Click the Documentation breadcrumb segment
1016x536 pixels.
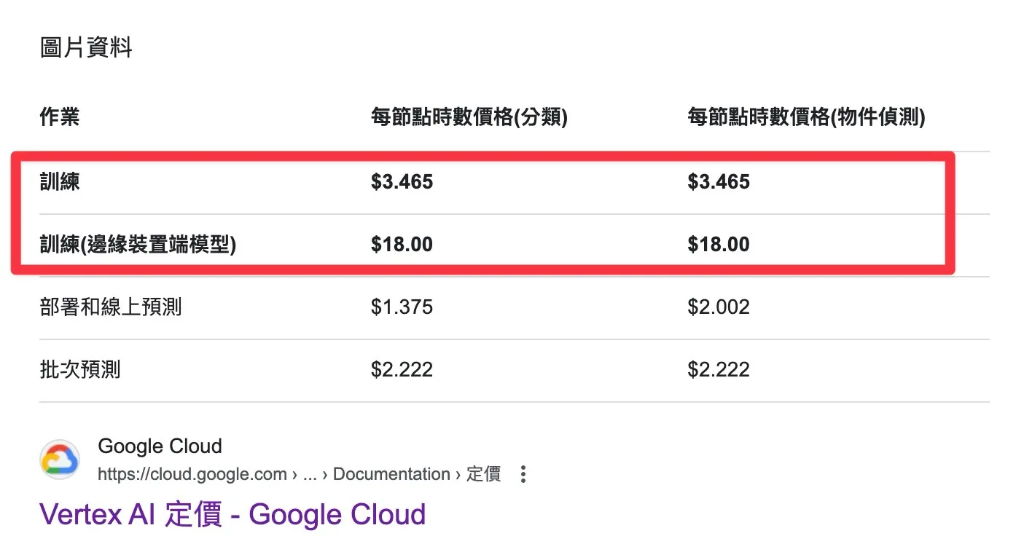(x=391, y=473)
